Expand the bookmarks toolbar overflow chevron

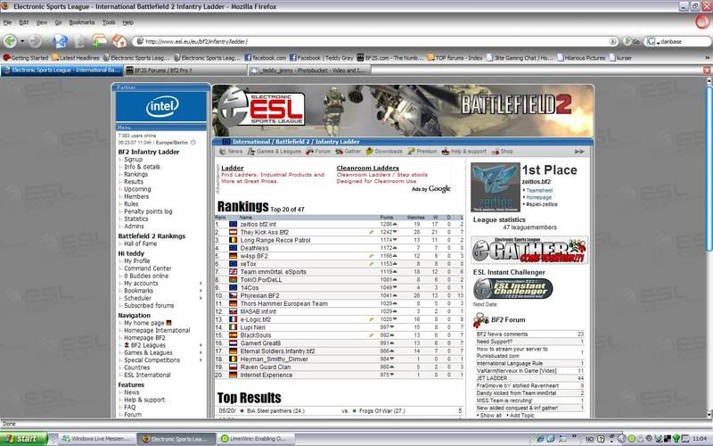point(707,58)
